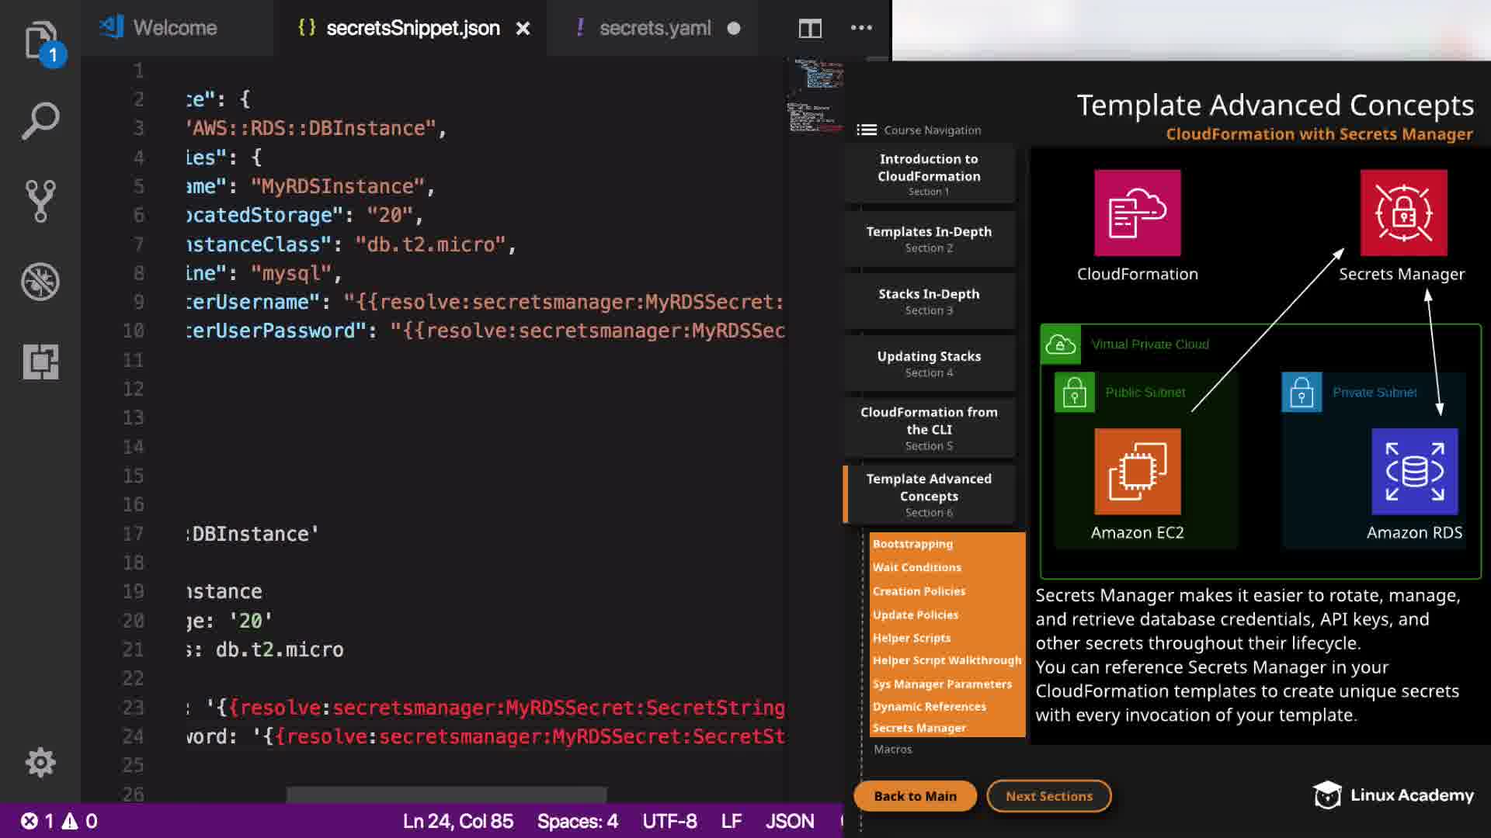Viewport: 1491px width, 838px height.
Task: Click the Back to Main button
Action: (915, 796)
